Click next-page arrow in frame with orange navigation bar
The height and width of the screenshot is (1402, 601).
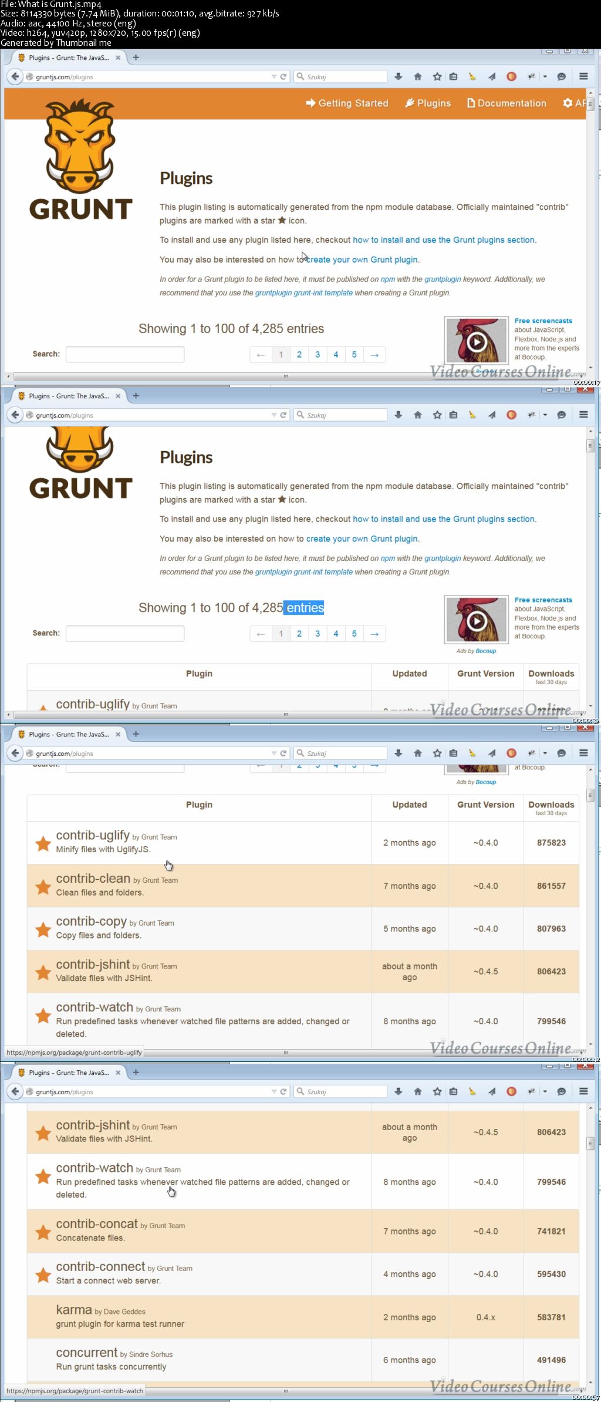point(374,355)
